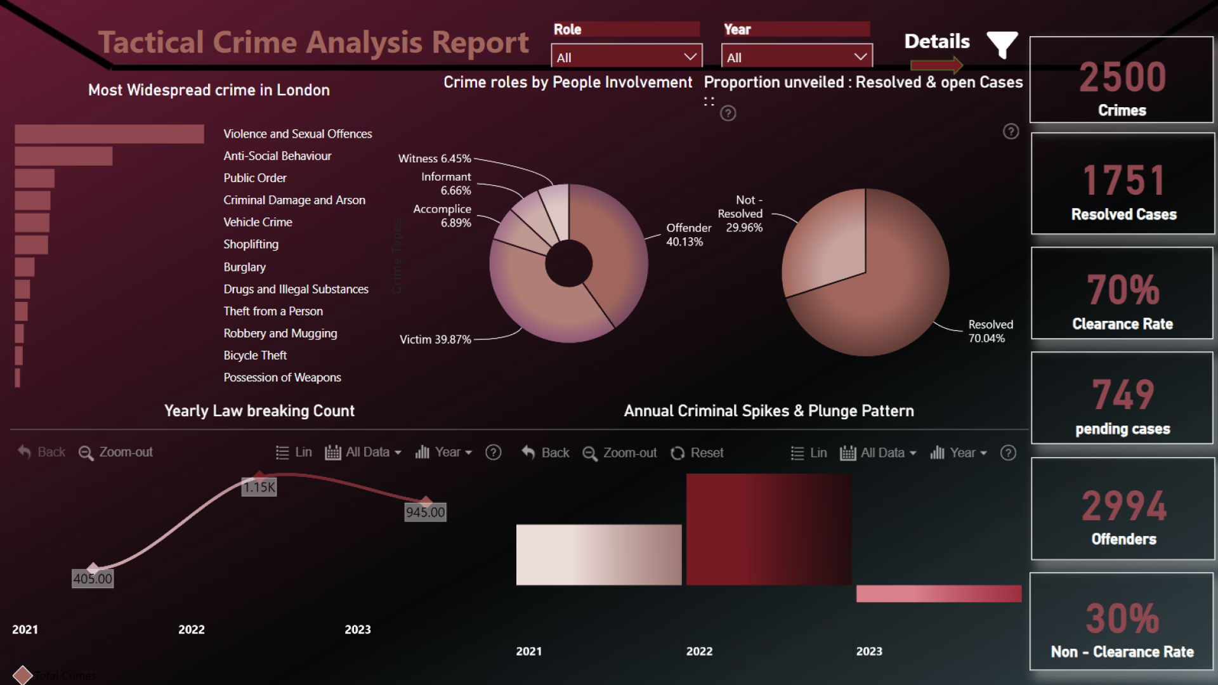Click the Robbery and Mugging label

280,334
